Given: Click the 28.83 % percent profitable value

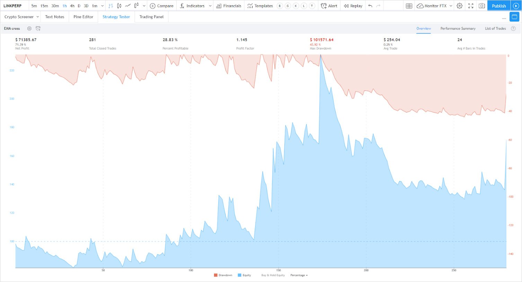Looking at the screenshot, I should [170, 40].
